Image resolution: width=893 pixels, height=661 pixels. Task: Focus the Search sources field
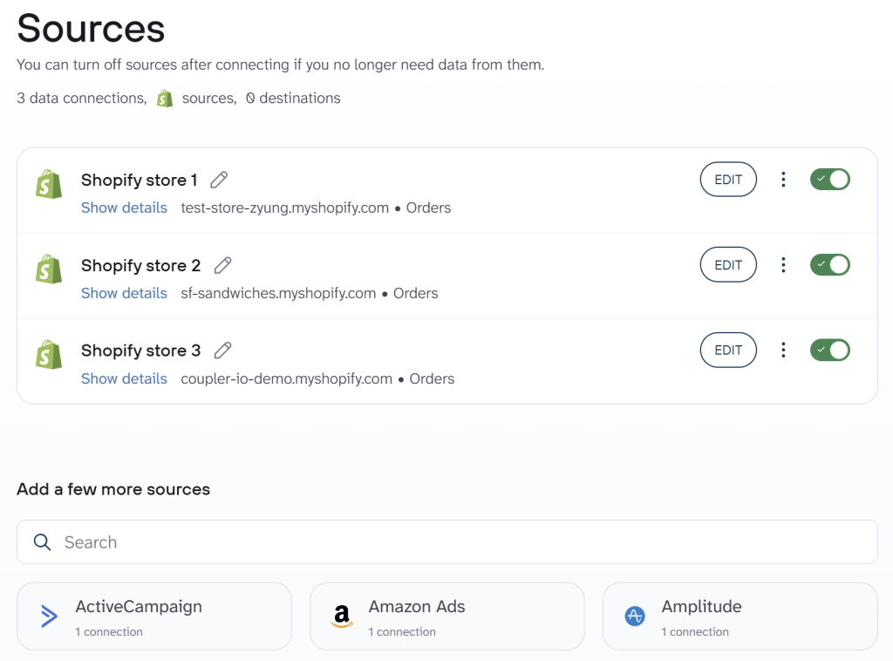[x=447, y=542]
